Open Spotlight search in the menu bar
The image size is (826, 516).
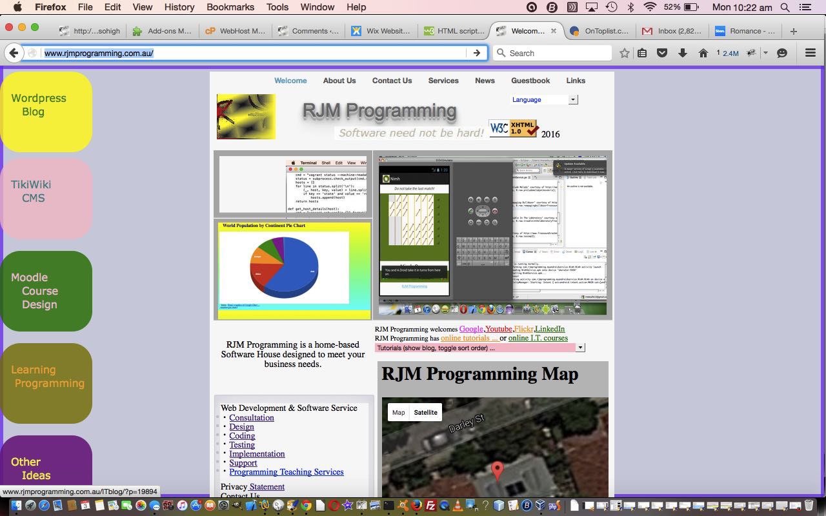(x=785, y=7)
